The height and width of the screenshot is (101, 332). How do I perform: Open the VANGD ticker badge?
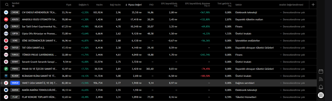tap(15, 83)
